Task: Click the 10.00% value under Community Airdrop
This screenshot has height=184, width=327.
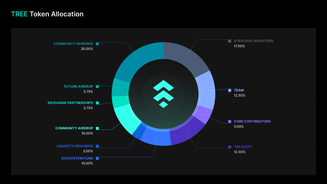Action: 87,133
